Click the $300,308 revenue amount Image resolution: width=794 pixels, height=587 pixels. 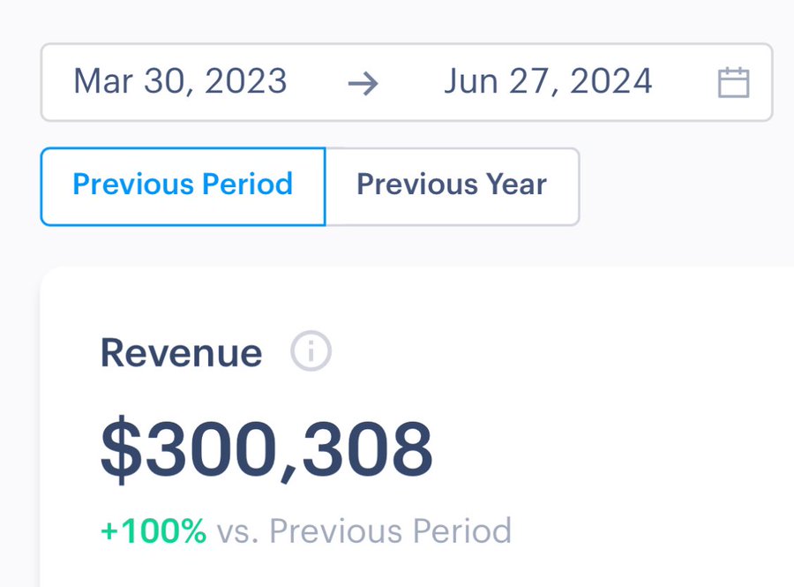tap(266, 448)
